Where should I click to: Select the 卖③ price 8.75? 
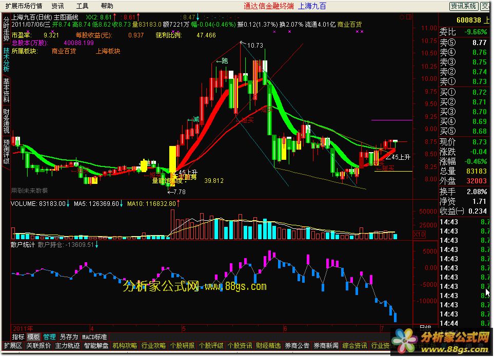click(479, 62)
